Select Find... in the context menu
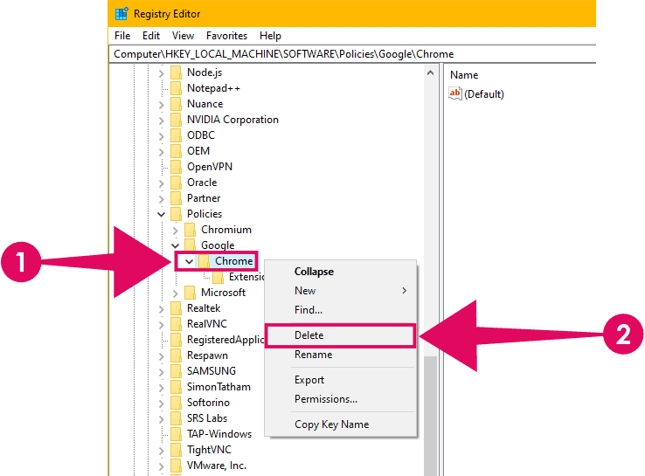Viewport: 645px width, 476px height. (340, 310)
